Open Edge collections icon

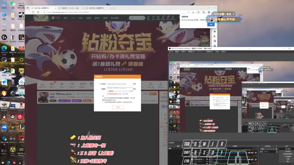coord(204,12)
